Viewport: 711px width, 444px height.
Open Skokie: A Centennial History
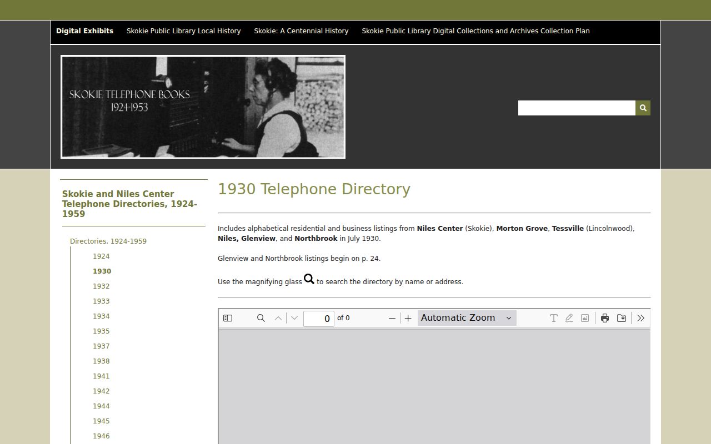coord(301,31)
